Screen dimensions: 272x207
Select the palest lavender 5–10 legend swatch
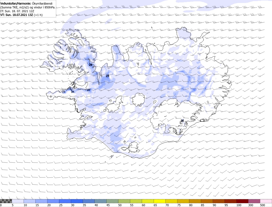pos(18,201)
